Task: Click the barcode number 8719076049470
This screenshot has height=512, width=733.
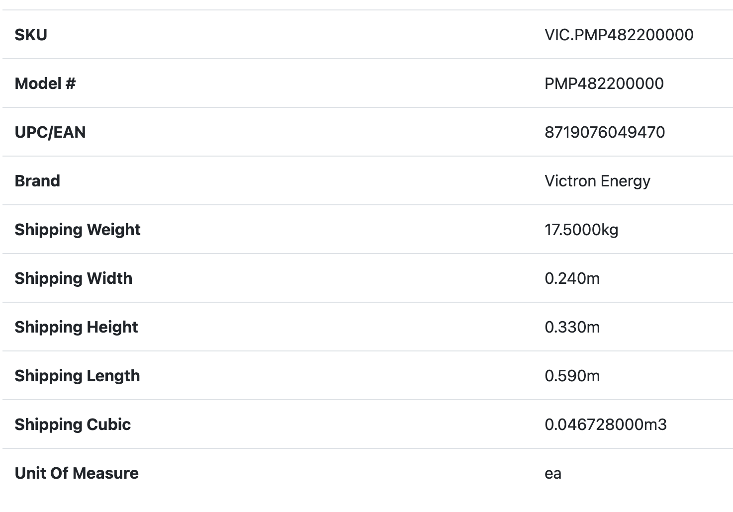Action: point(605,132)
